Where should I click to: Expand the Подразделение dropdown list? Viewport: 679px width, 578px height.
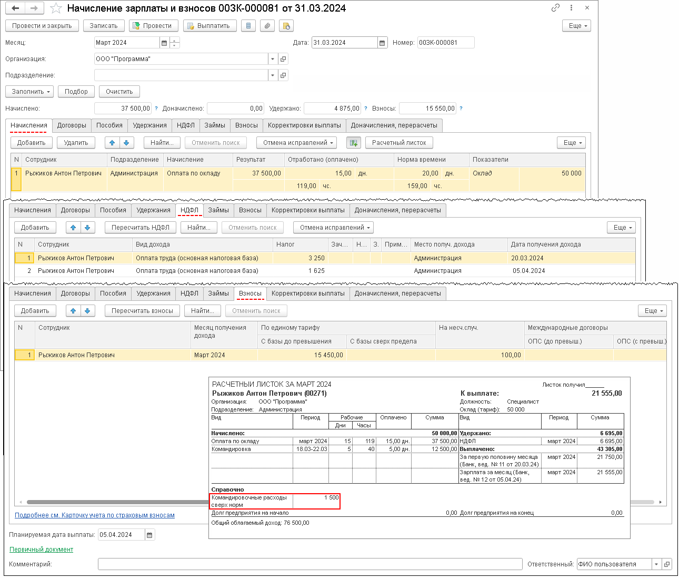(x=273, y=75)
